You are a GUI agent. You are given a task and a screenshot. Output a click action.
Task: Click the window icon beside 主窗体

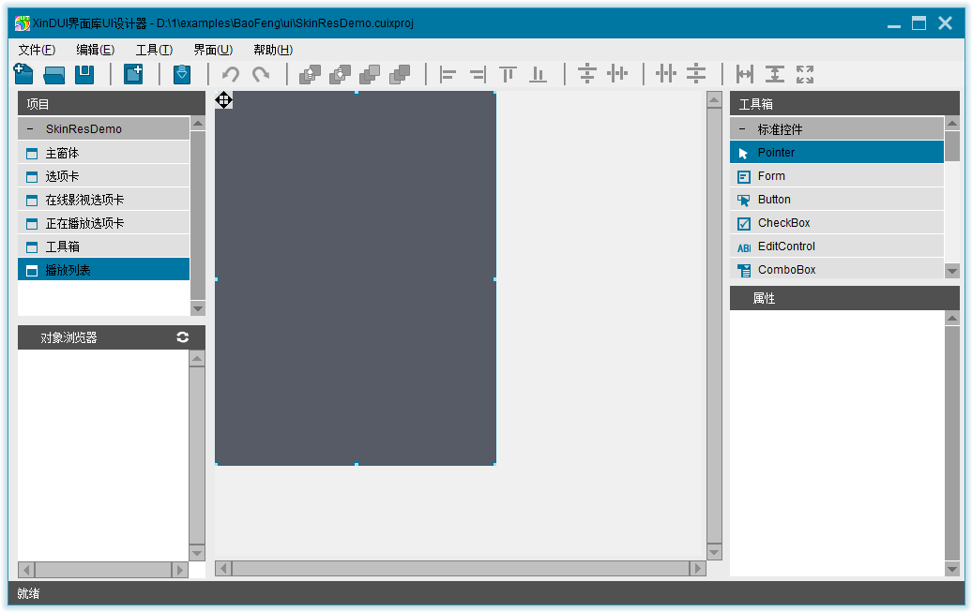point(32,154)
